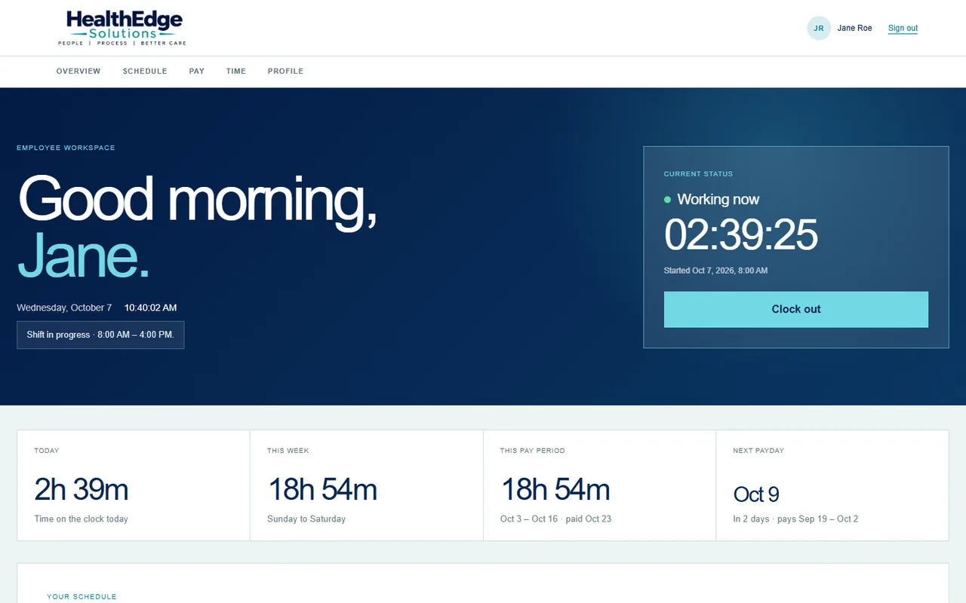Select the This Pay Period card

point(600,485)
